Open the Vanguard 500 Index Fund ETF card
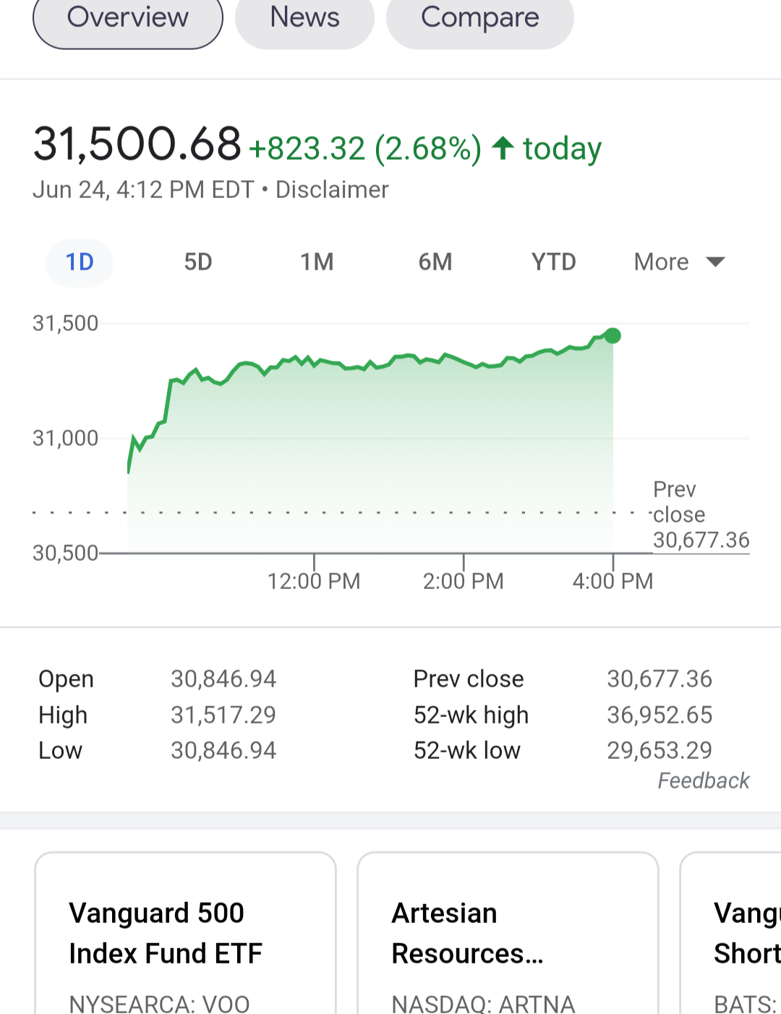The width and height of the screenshot is (781, 1014). click(185, 933)
